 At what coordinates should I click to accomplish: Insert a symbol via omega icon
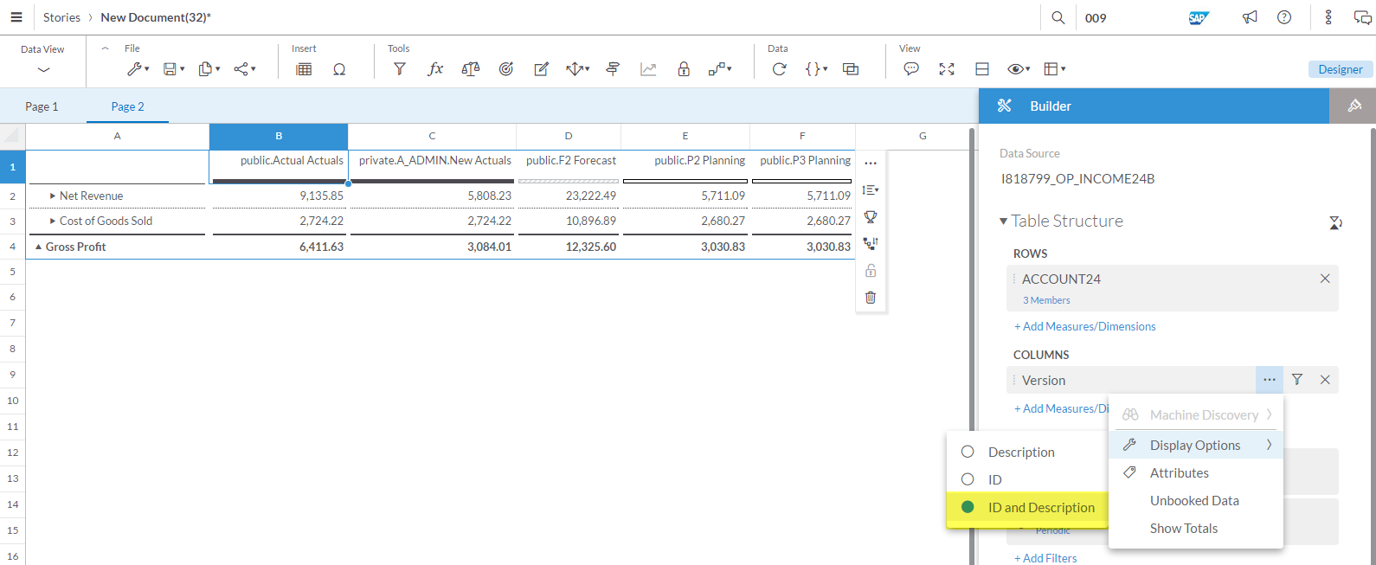point(339,69)
